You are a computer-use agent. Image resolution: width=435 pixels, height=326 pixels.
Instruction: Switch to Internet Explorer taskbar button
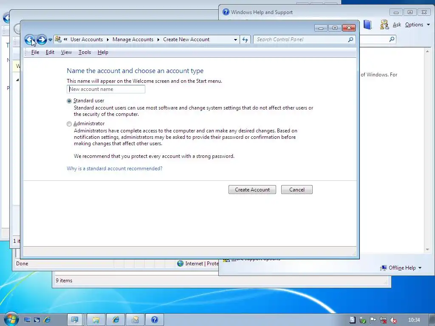pos(116,320)
